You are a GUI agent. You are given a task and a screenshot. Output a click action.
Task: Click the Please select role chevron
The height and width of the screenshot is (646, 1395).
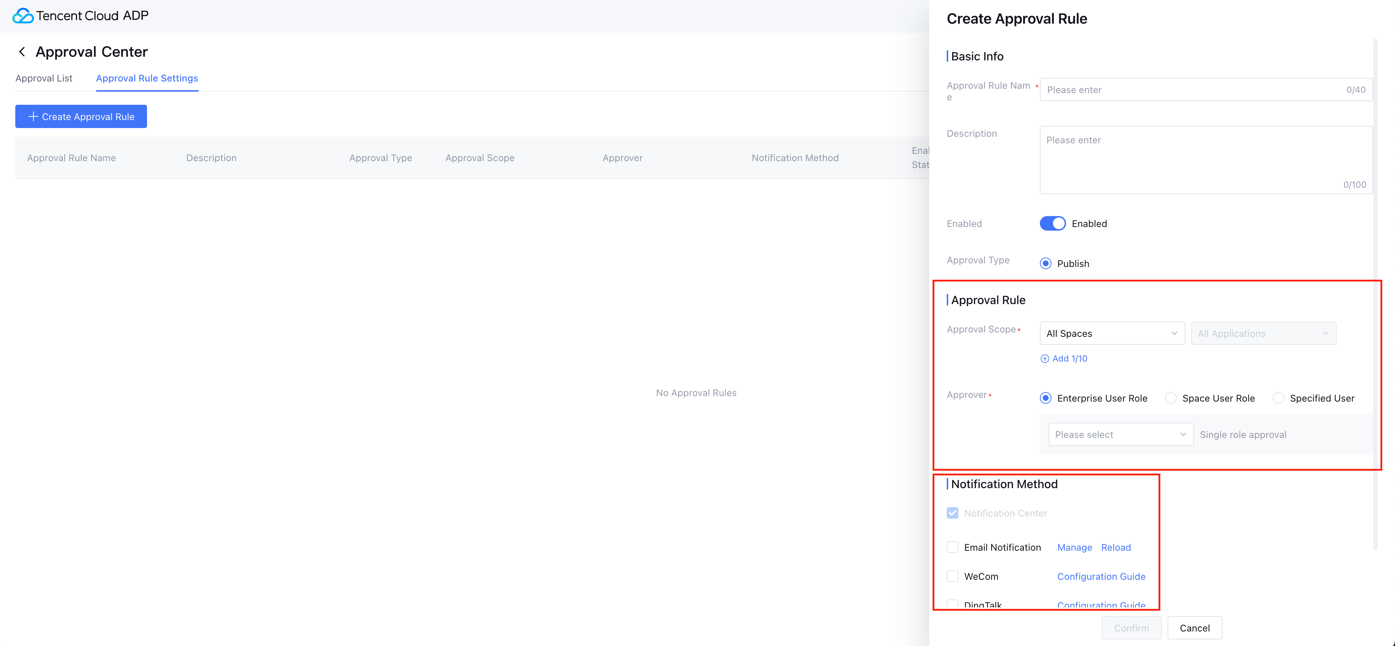click(x=1183, y=434)
